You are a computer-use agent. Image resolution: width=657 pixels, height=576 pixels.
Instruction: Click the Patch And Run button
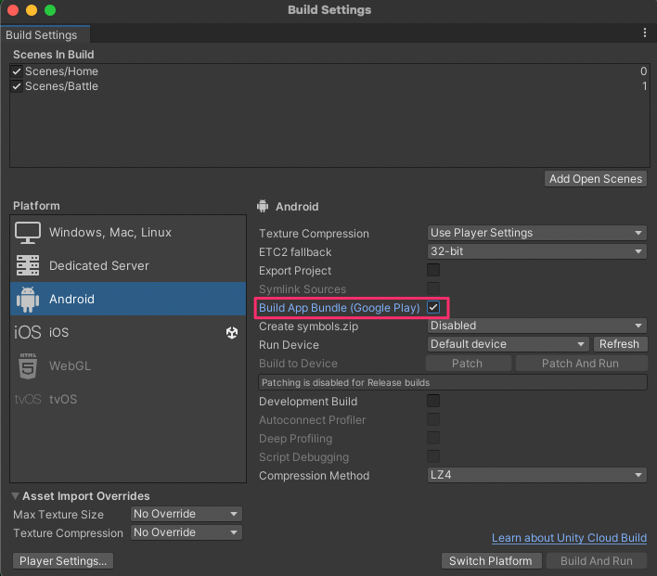pos(581,364)
